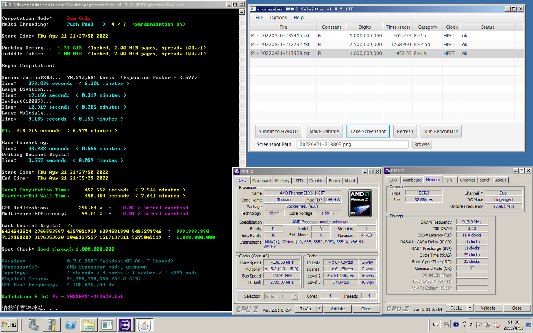Screen dimensions: 533x333
Task: Open the File menu in HWBOT Submitter
Action: click(259, 18)
